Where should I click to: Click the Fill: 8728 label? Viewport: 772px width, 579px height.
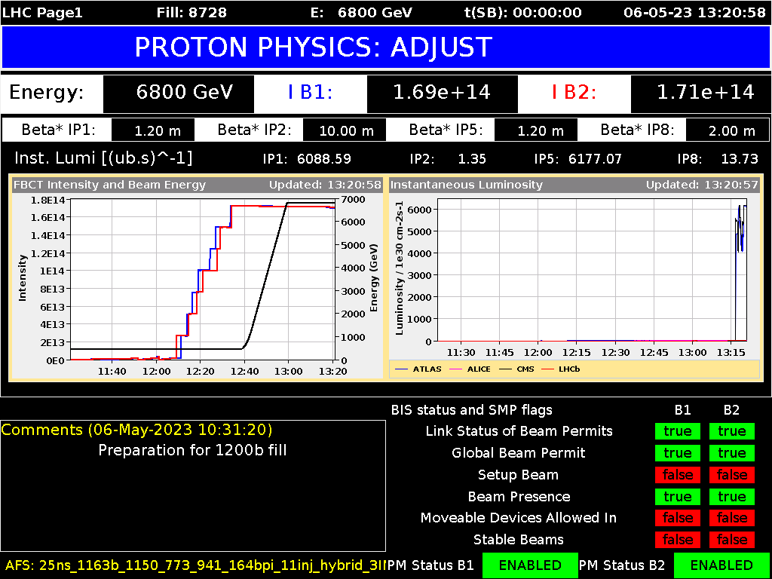(191, 12)
